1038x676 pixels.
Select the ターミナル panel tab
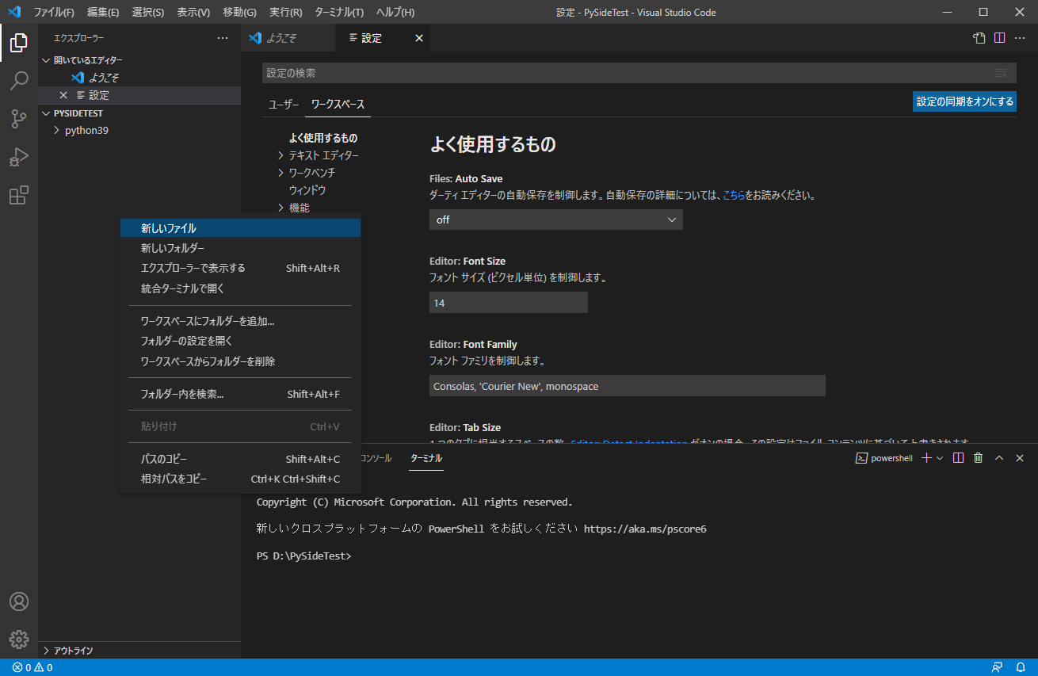point(426,458)
